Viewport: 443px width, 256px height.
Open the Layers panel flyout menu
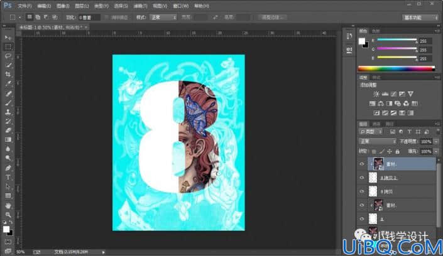[x=437, y=124]
